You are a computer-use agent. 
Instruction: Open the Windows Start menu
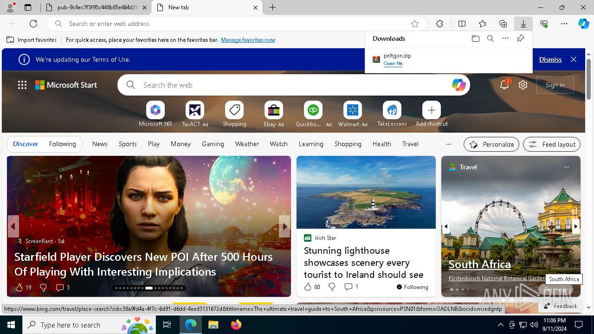pos(11,325)
